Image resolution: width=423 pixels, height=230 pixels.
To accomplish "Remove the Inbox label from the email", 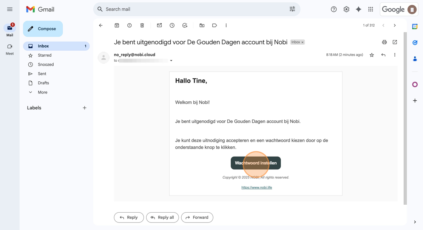I will pos(303,42).
